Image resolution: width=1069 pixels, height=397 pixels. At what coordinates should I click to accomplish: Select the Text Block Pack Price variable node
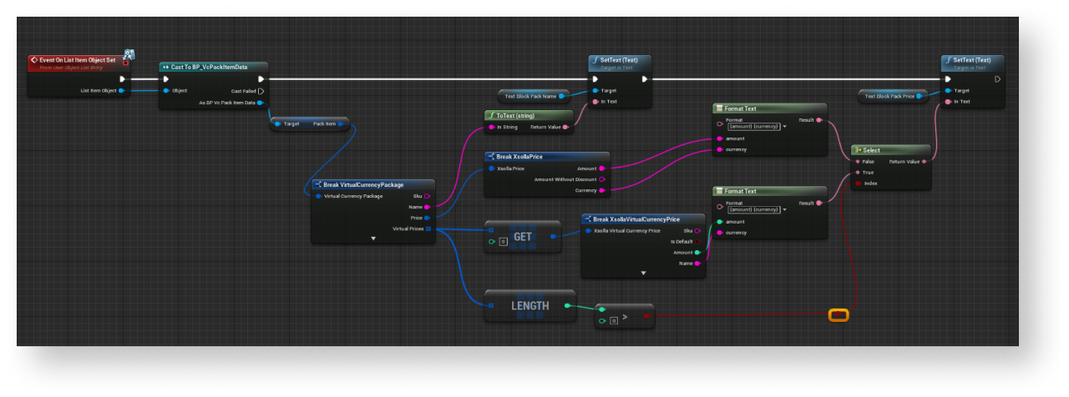[x=891, y=96]
